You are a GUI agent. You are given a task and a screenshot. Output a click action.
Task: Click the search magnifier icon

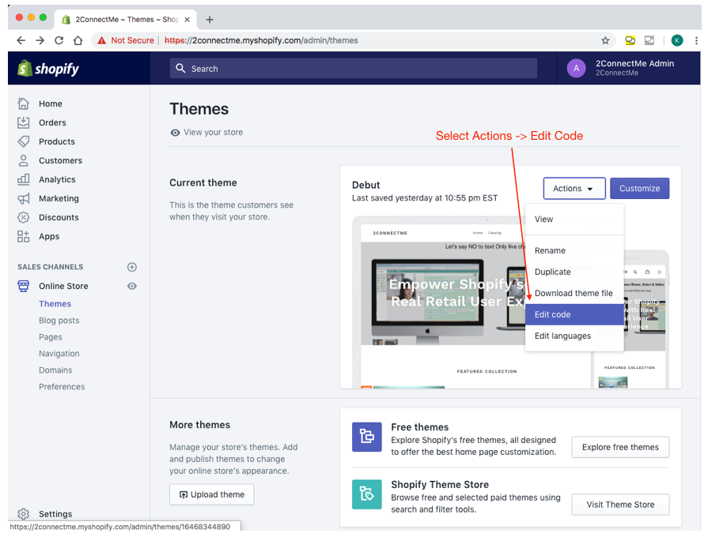click(180, 68)
